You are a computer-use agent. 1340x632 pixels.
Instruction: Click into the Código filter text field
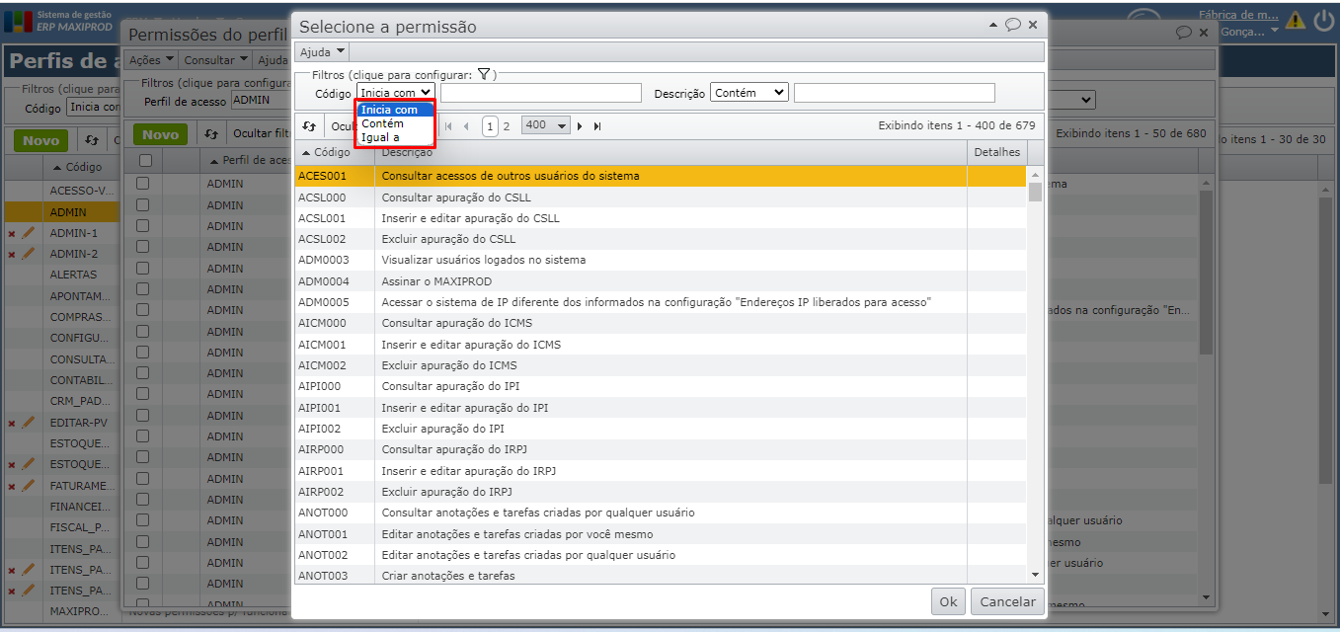pyautogui.click(x=541, y=93)
